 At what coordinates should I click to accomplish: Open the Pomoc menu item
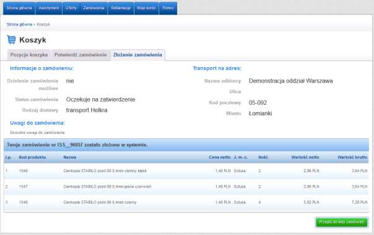(168, 8)
